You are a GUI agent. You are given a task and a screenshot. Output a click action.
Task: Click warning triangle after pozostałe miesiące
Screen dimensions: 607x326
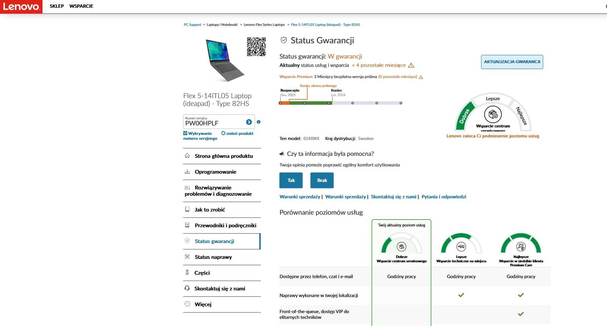pos(411,65)
